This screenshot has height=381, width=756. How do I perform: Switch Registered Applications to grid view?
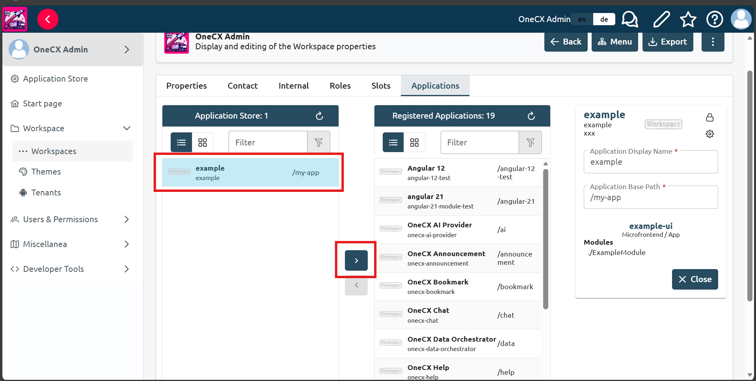pos(414,142)
